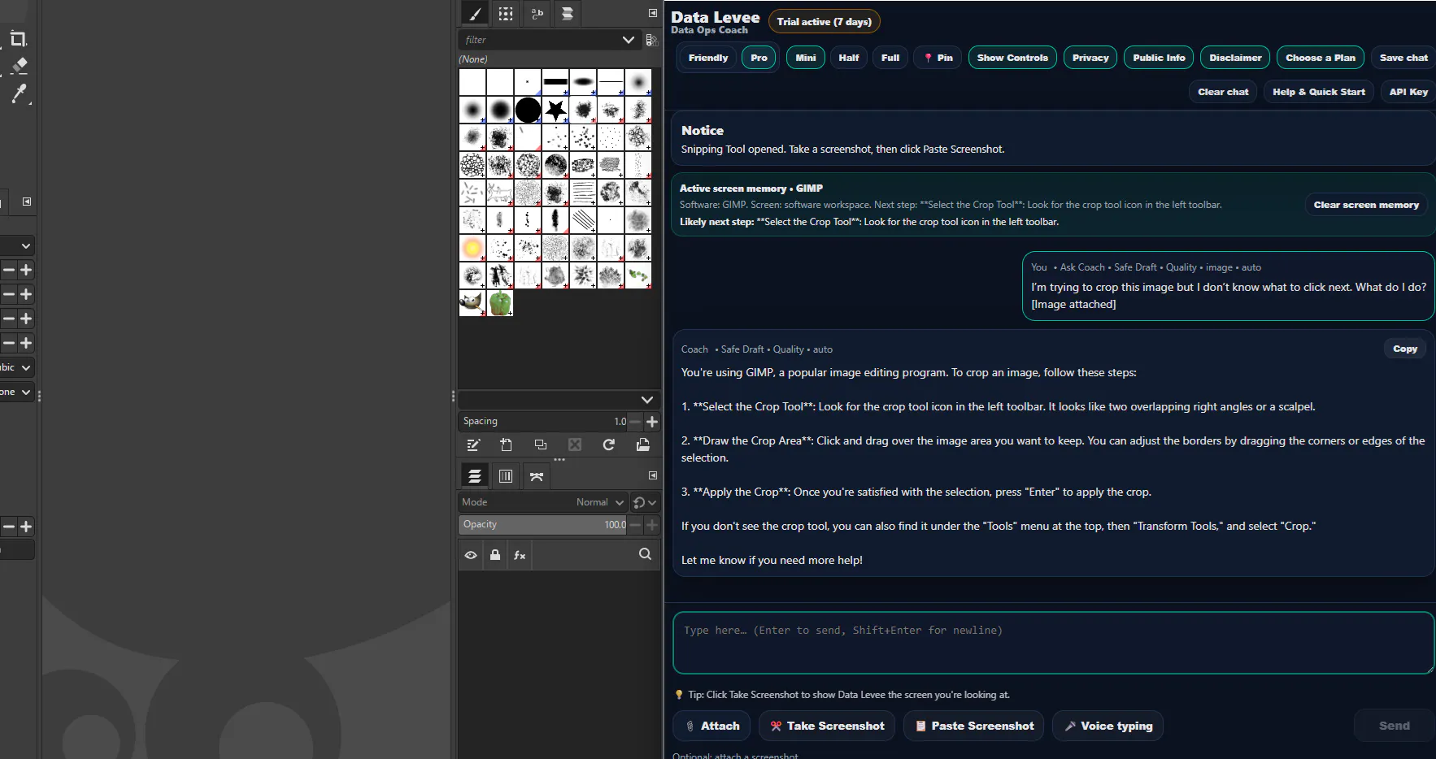Viewport: 1436px width, 759px height.
Task: Choose the green pepper brush
Action: pos(500,303)
